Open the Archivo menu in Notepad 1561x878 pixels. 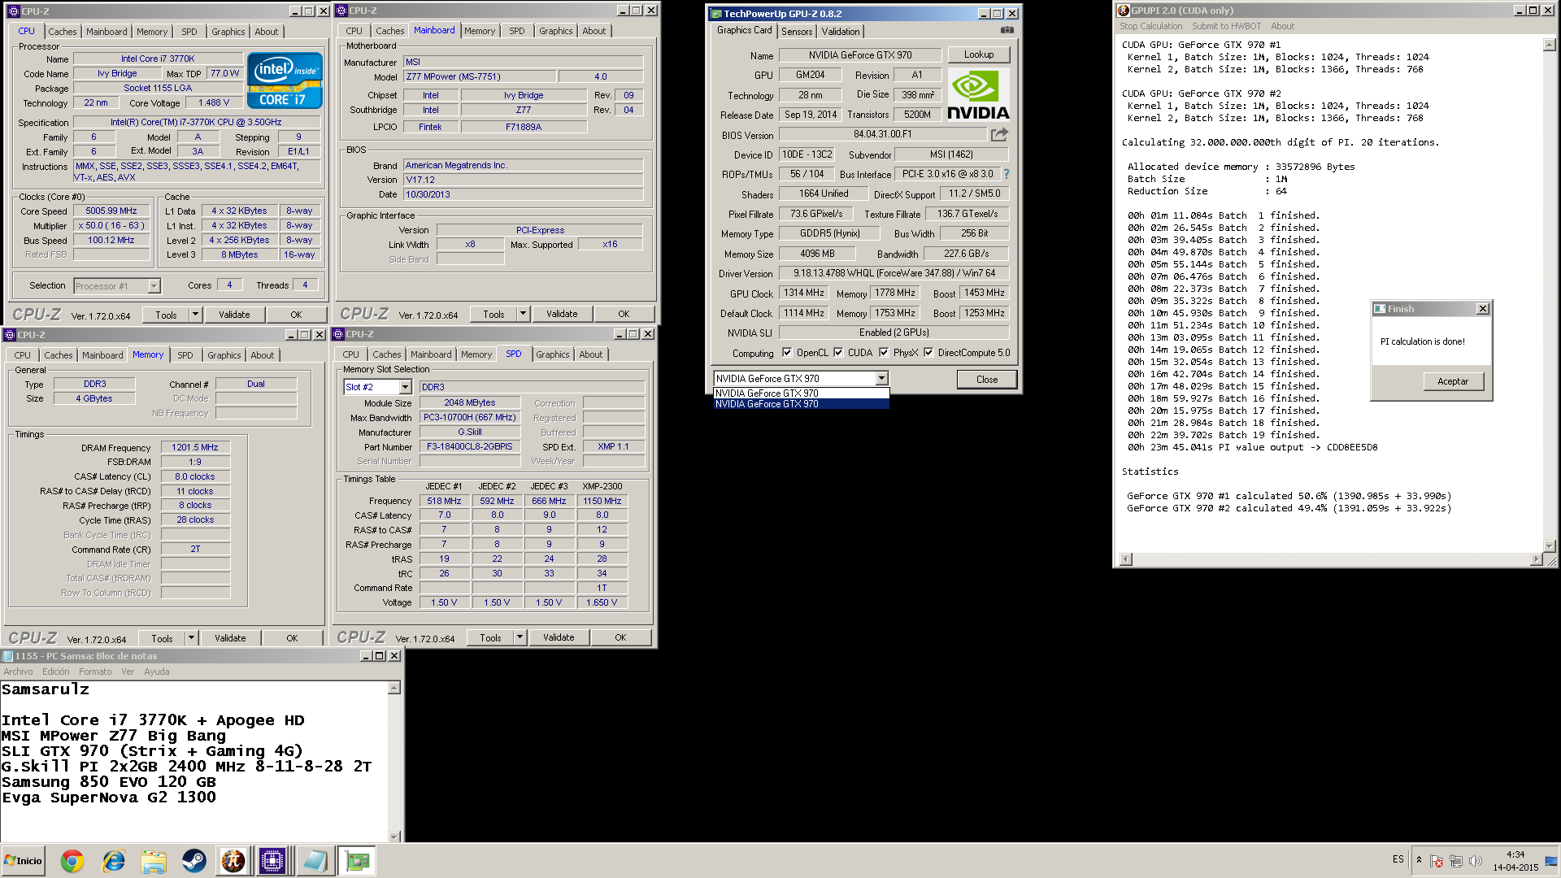(18, 672)
